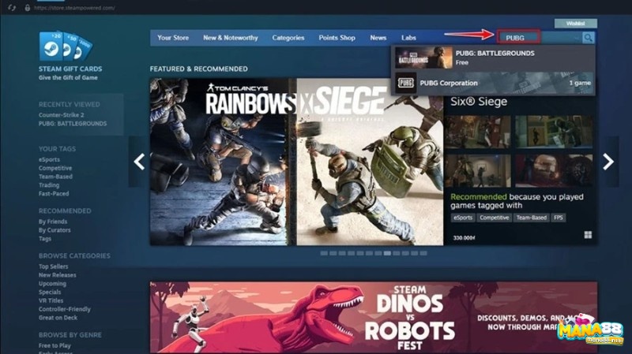The height and width of the screenshot is (354, 632).
Task: Click top-right Siege screenshot thumbnail
Action: [x=554, y=132]
